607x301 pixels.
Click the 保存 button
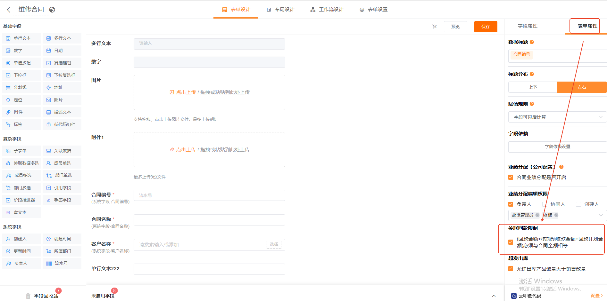486,27
